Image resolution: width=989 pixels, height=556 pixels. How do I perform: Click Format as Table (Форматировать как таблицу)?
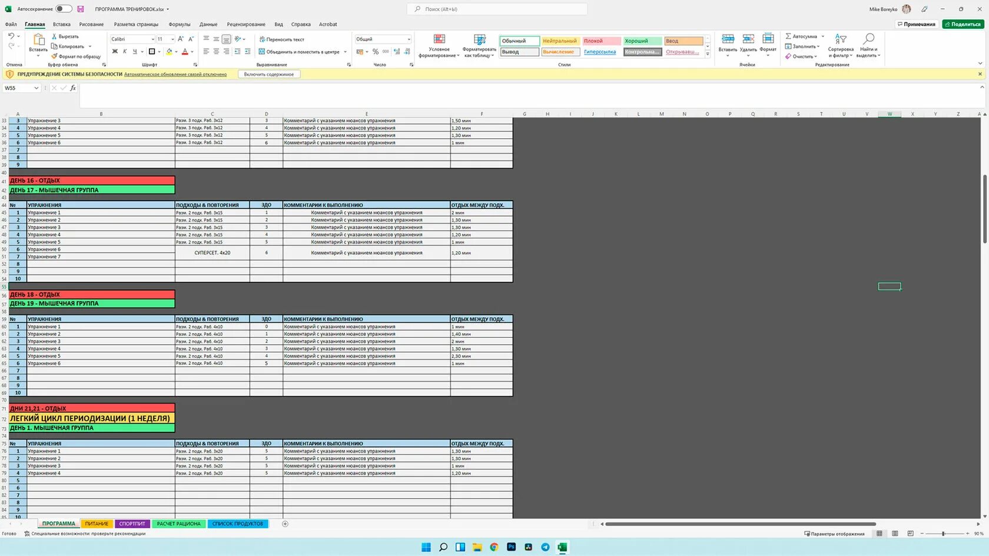tap(479, 46)
